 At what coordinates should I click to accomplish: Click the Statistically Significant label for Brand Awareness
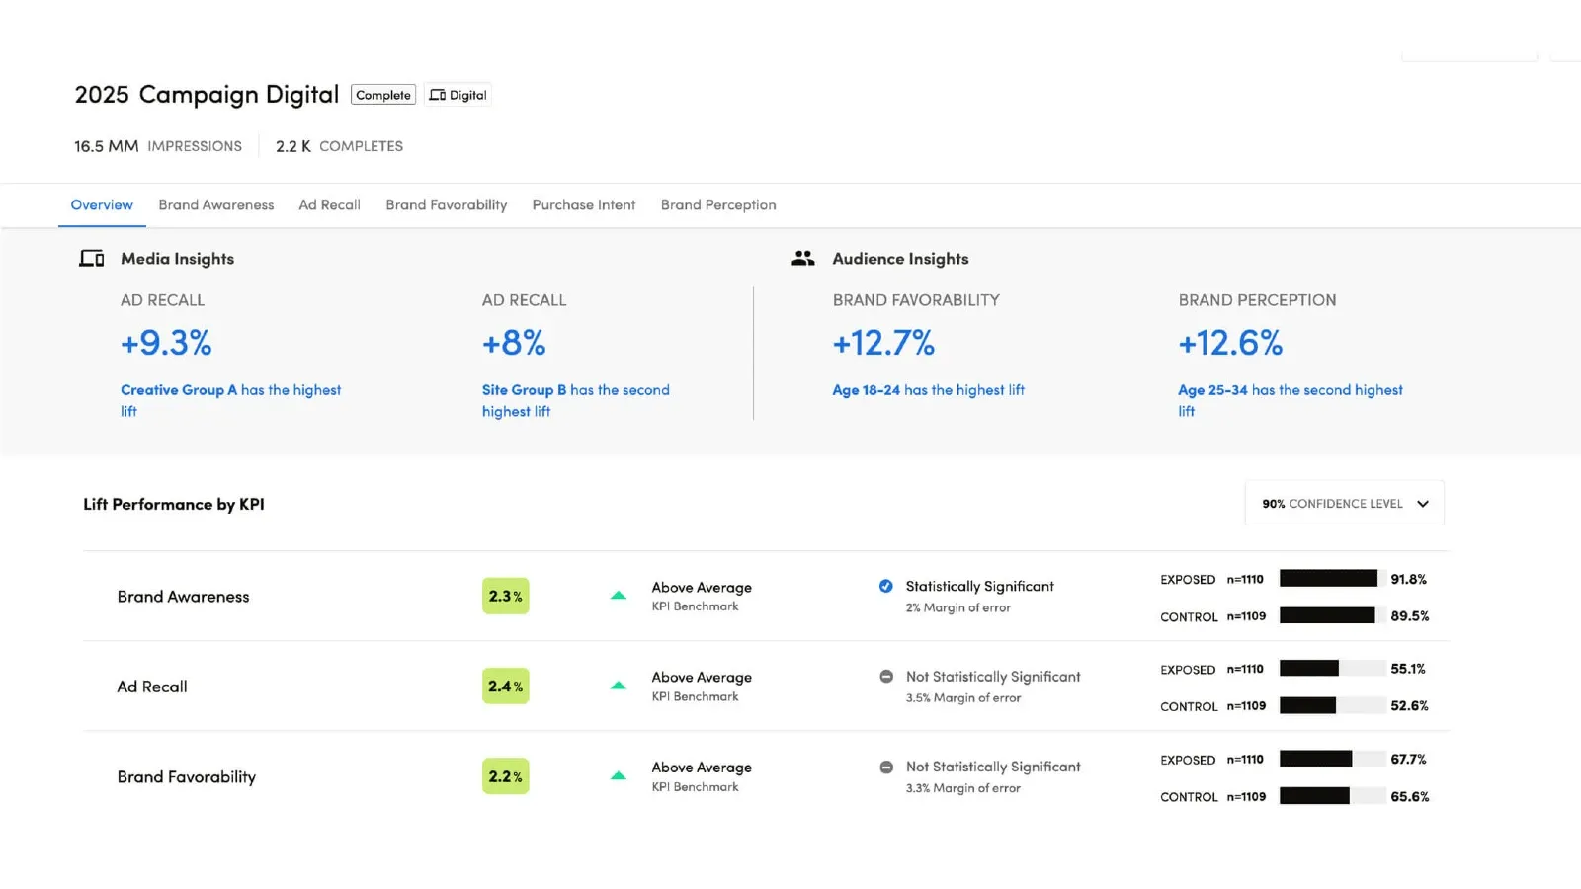pyautogui.click(x=980, y=587)
